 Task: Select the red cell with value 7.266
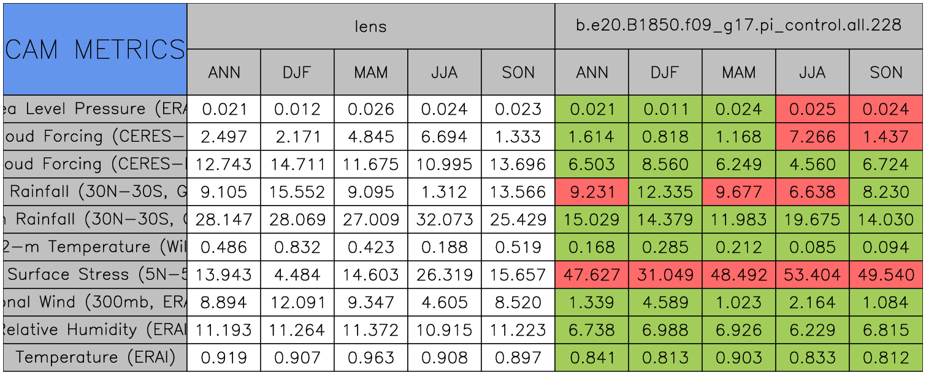click(x=812, y=136)
